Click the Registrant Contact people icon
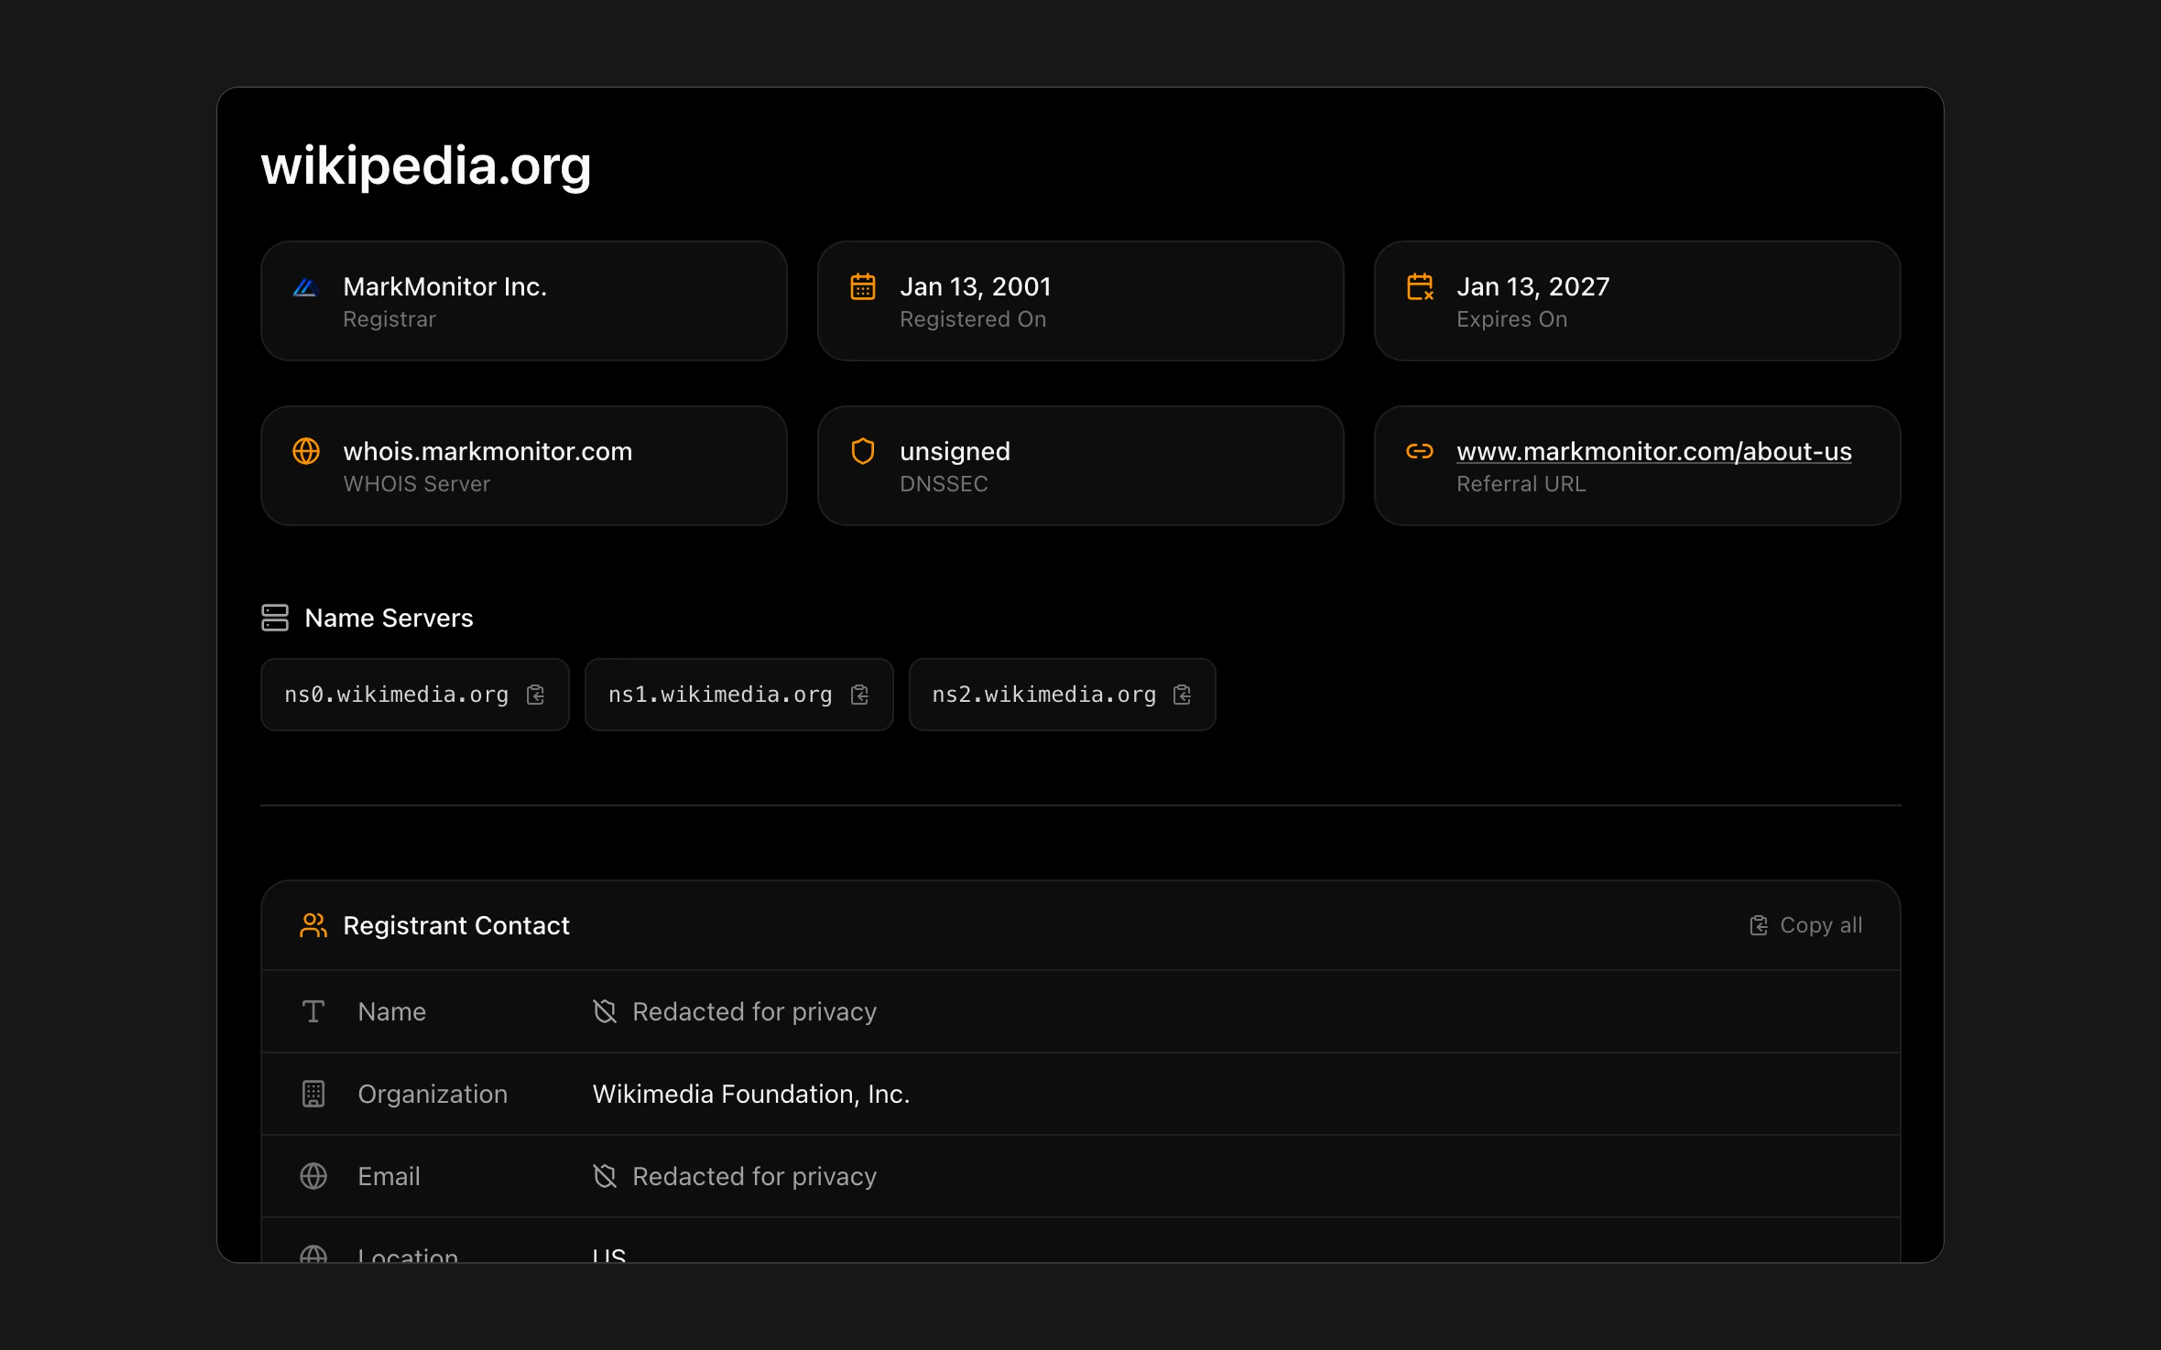The image size is (2161, 1350). click(313, 925)
